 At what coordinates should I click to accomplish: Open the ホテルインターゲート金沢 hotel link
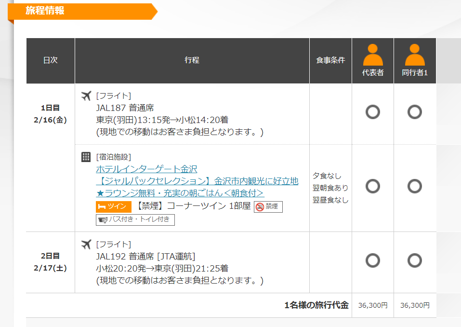(x=146, y=169)
